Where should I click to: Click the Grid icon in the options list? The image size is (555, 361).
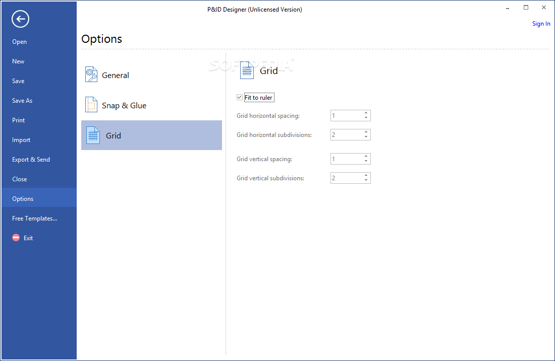[93, 135]
